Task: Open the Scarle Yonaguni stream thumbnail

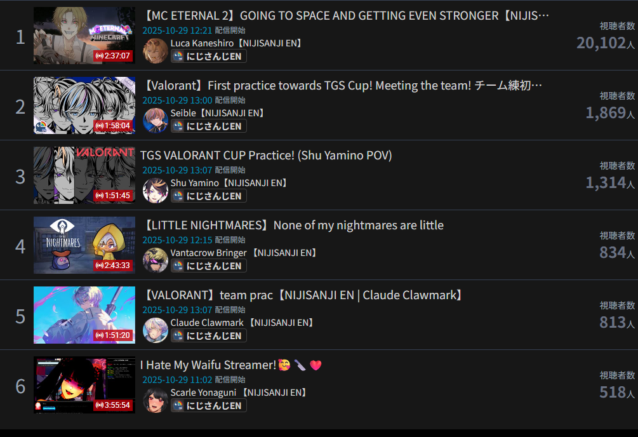Action: (x=84, y=385)
